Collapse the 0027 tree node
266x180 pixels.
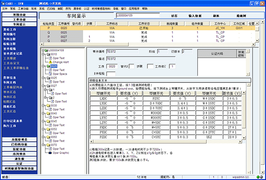(x=43, y=86)
